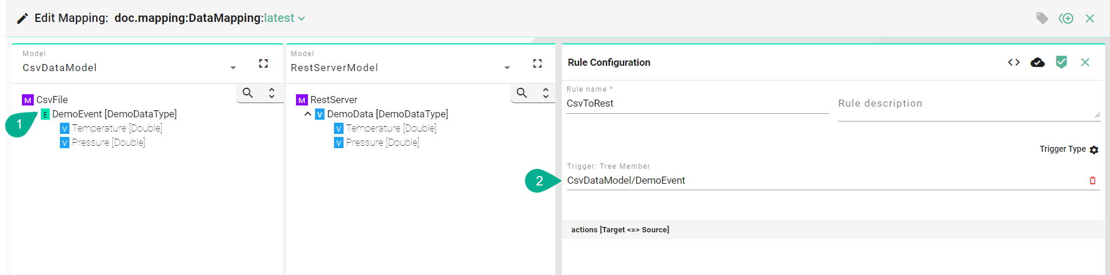
Task: Expand or collapse all CsvDataModel nodes
Action: [x=272, y=93]
